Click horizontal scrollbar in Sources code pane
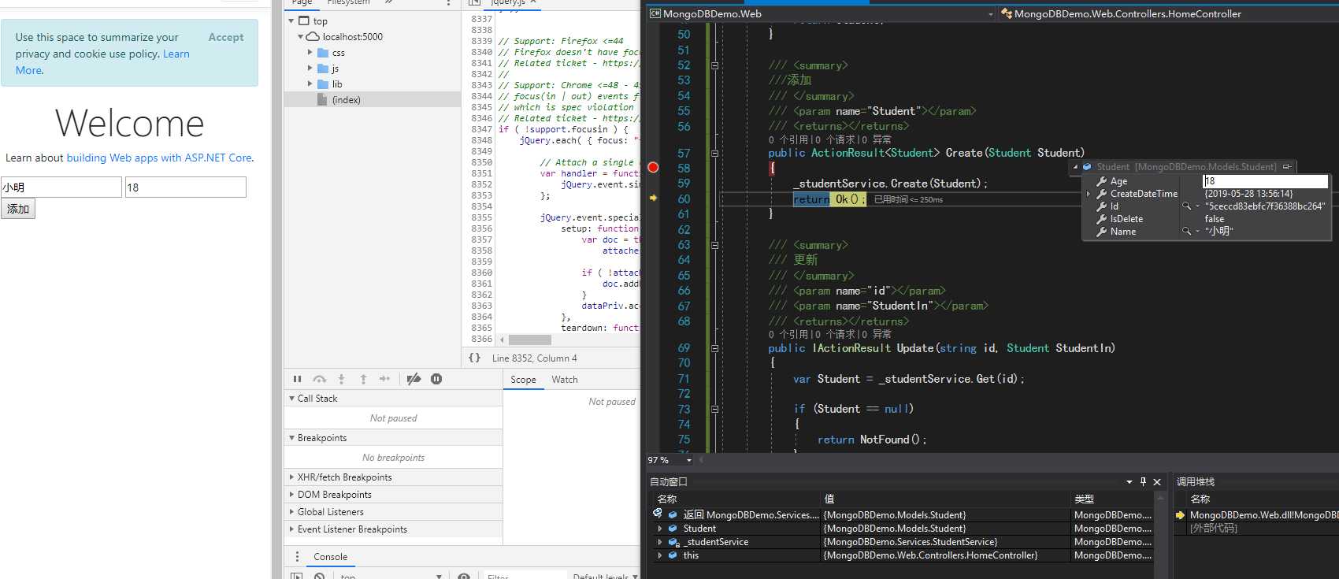 (x=529, y=340)
